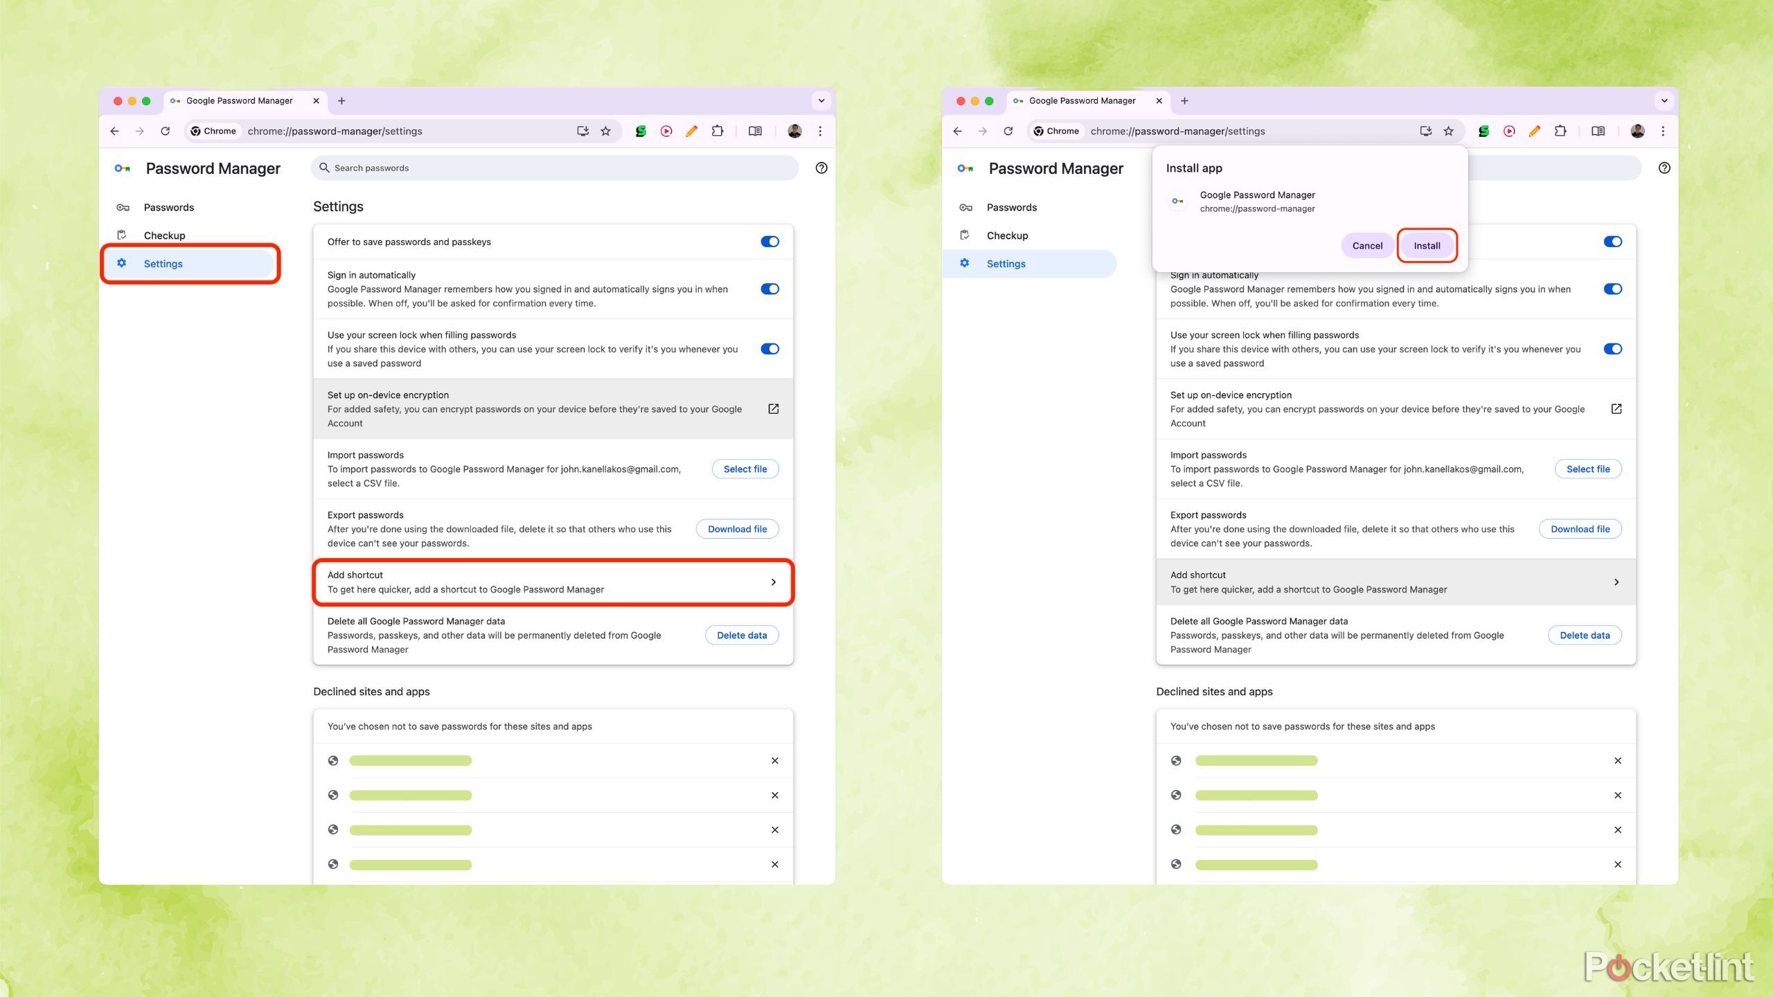Remove first declined site in left window
This screenshot has width=1773, height=997.
click(775, 760)
